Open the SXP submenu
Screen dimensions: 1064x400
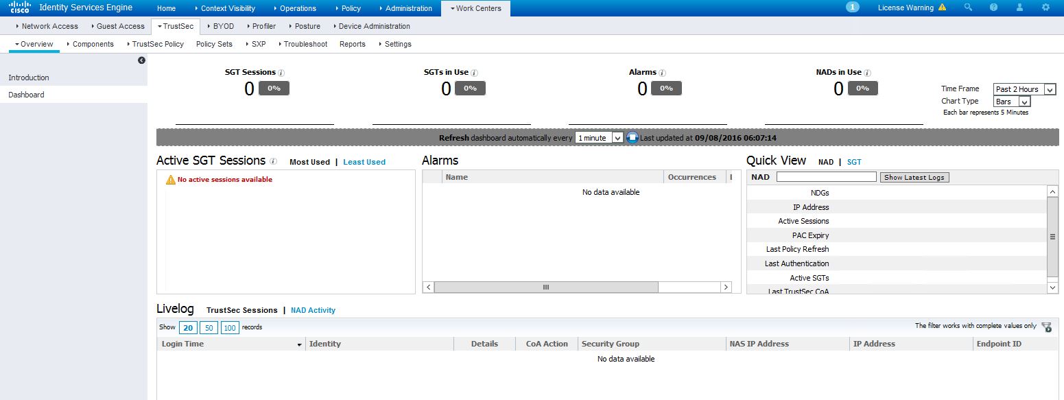click(255, 44)
